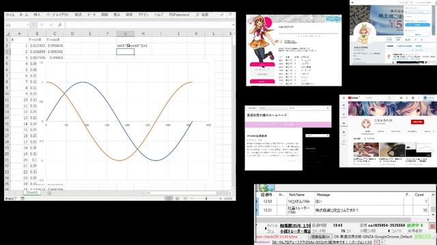The width and height of the screenshot is (437, 245).
Task: Switch to Normal view icon in status bar
Action: (x=169, y=198)
